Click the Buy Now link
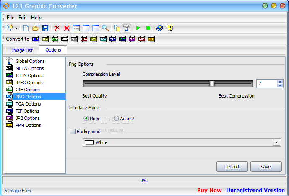Image resolution: width=289 pixels, height=196 pixels. point(209,190)
